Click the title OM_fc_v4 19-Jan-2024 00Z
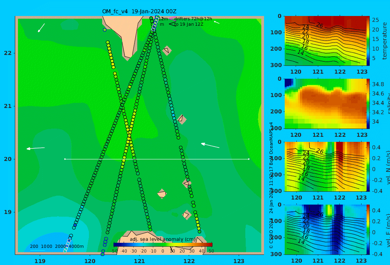The image size is (390, 265). pos(139,11)
